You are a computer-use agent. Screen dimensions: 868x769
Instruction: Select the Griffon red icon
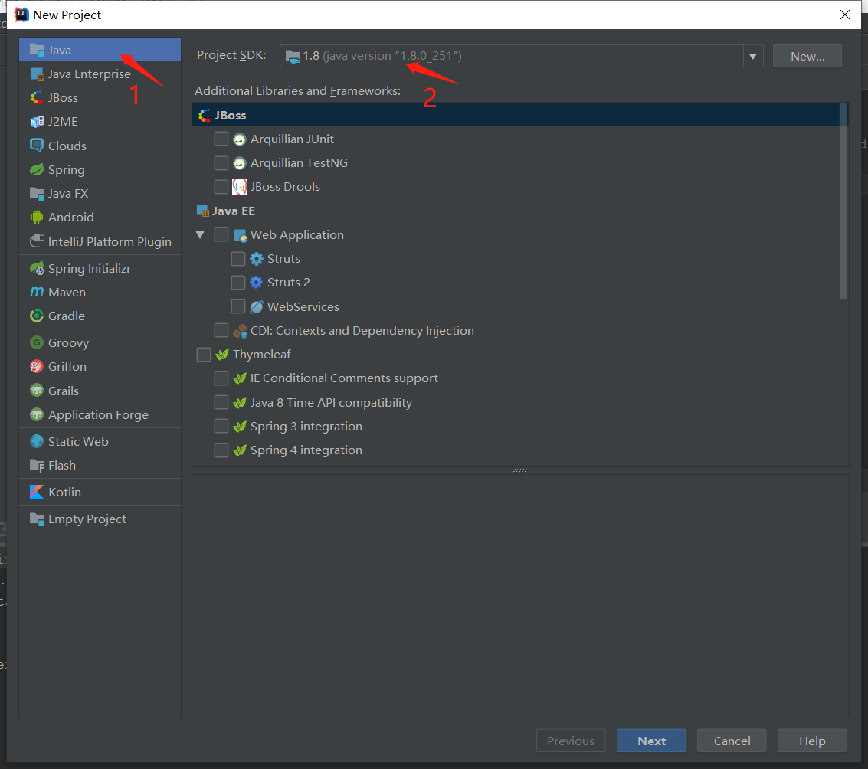pyautogui.click(x=37, y=367)
